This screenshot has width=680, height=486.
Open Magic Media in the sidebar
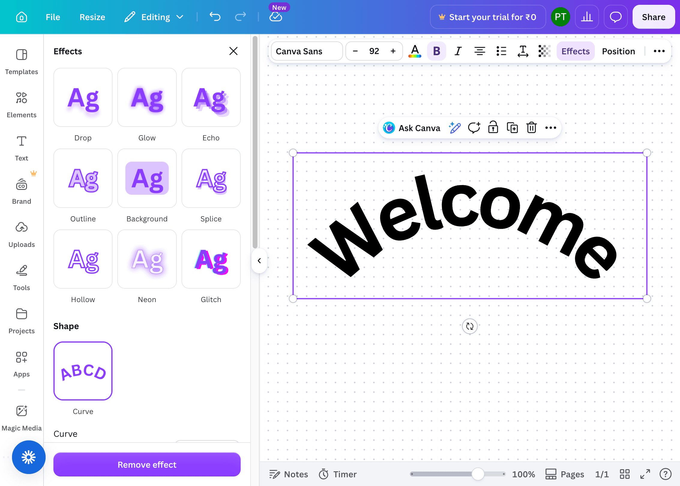coord(22,418)
